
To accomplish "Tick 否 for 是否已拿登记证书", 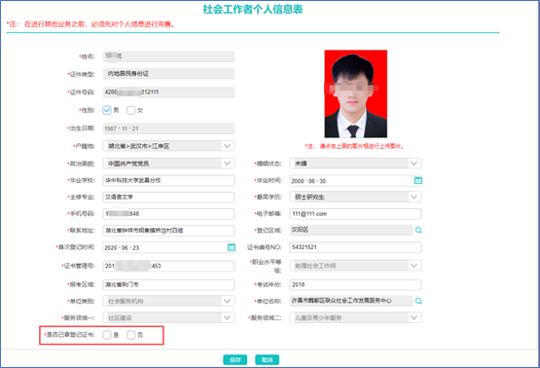I will click(x=131, y=335).
